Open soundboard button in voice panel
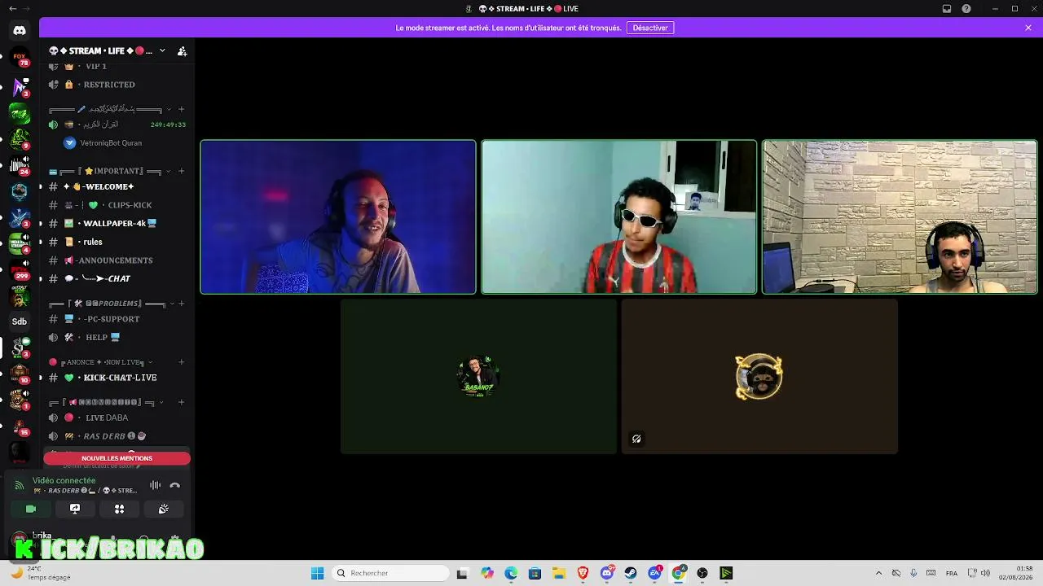 pos(163,509)
